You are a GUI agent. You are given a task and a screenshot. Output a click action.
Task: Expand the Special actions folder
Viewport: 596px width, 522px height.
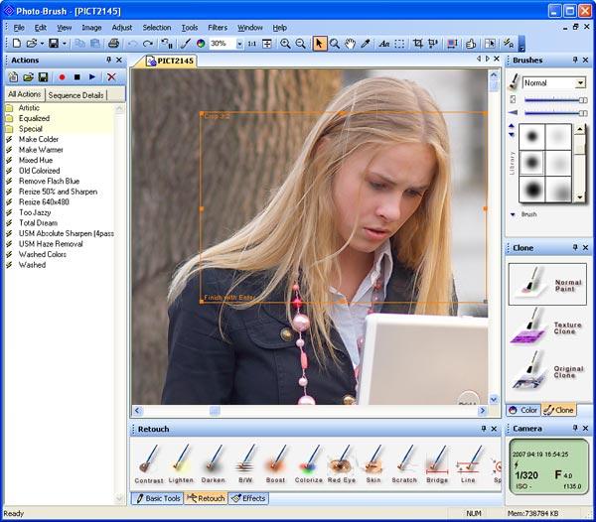click(31, 129)
